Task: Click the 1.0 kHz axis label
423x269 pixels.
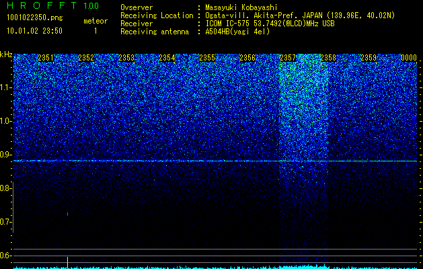Action: point(5,121)
